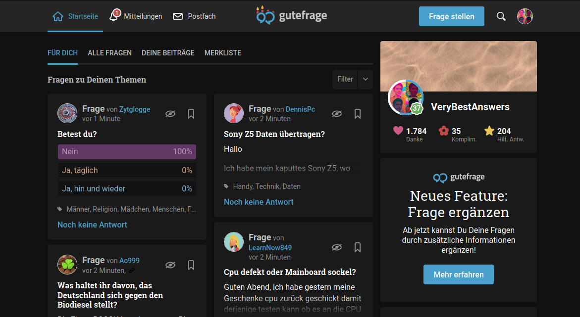Hide the Cpu defekt question
This screenshot has height=317, width=580.
click(x=337, y=247)
